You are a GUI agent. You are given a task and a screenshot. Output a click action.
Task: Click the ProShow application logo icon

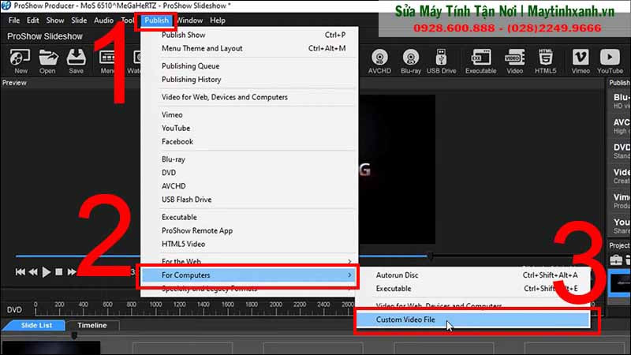click(x=6, y=6)
